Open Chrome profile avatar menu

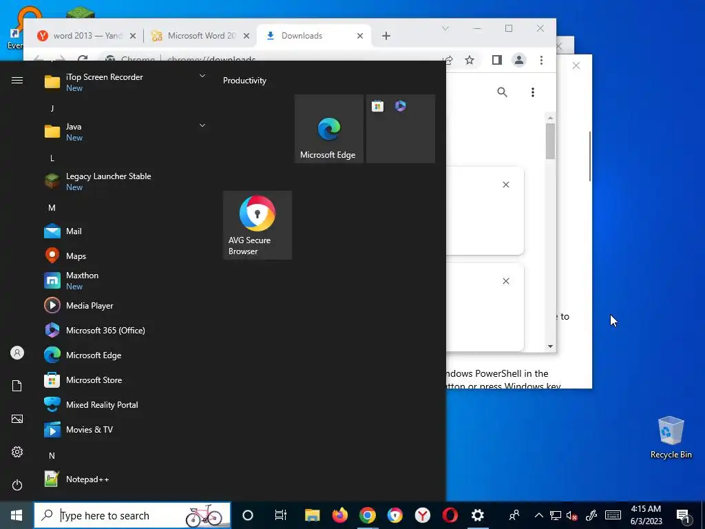(519, 60)
